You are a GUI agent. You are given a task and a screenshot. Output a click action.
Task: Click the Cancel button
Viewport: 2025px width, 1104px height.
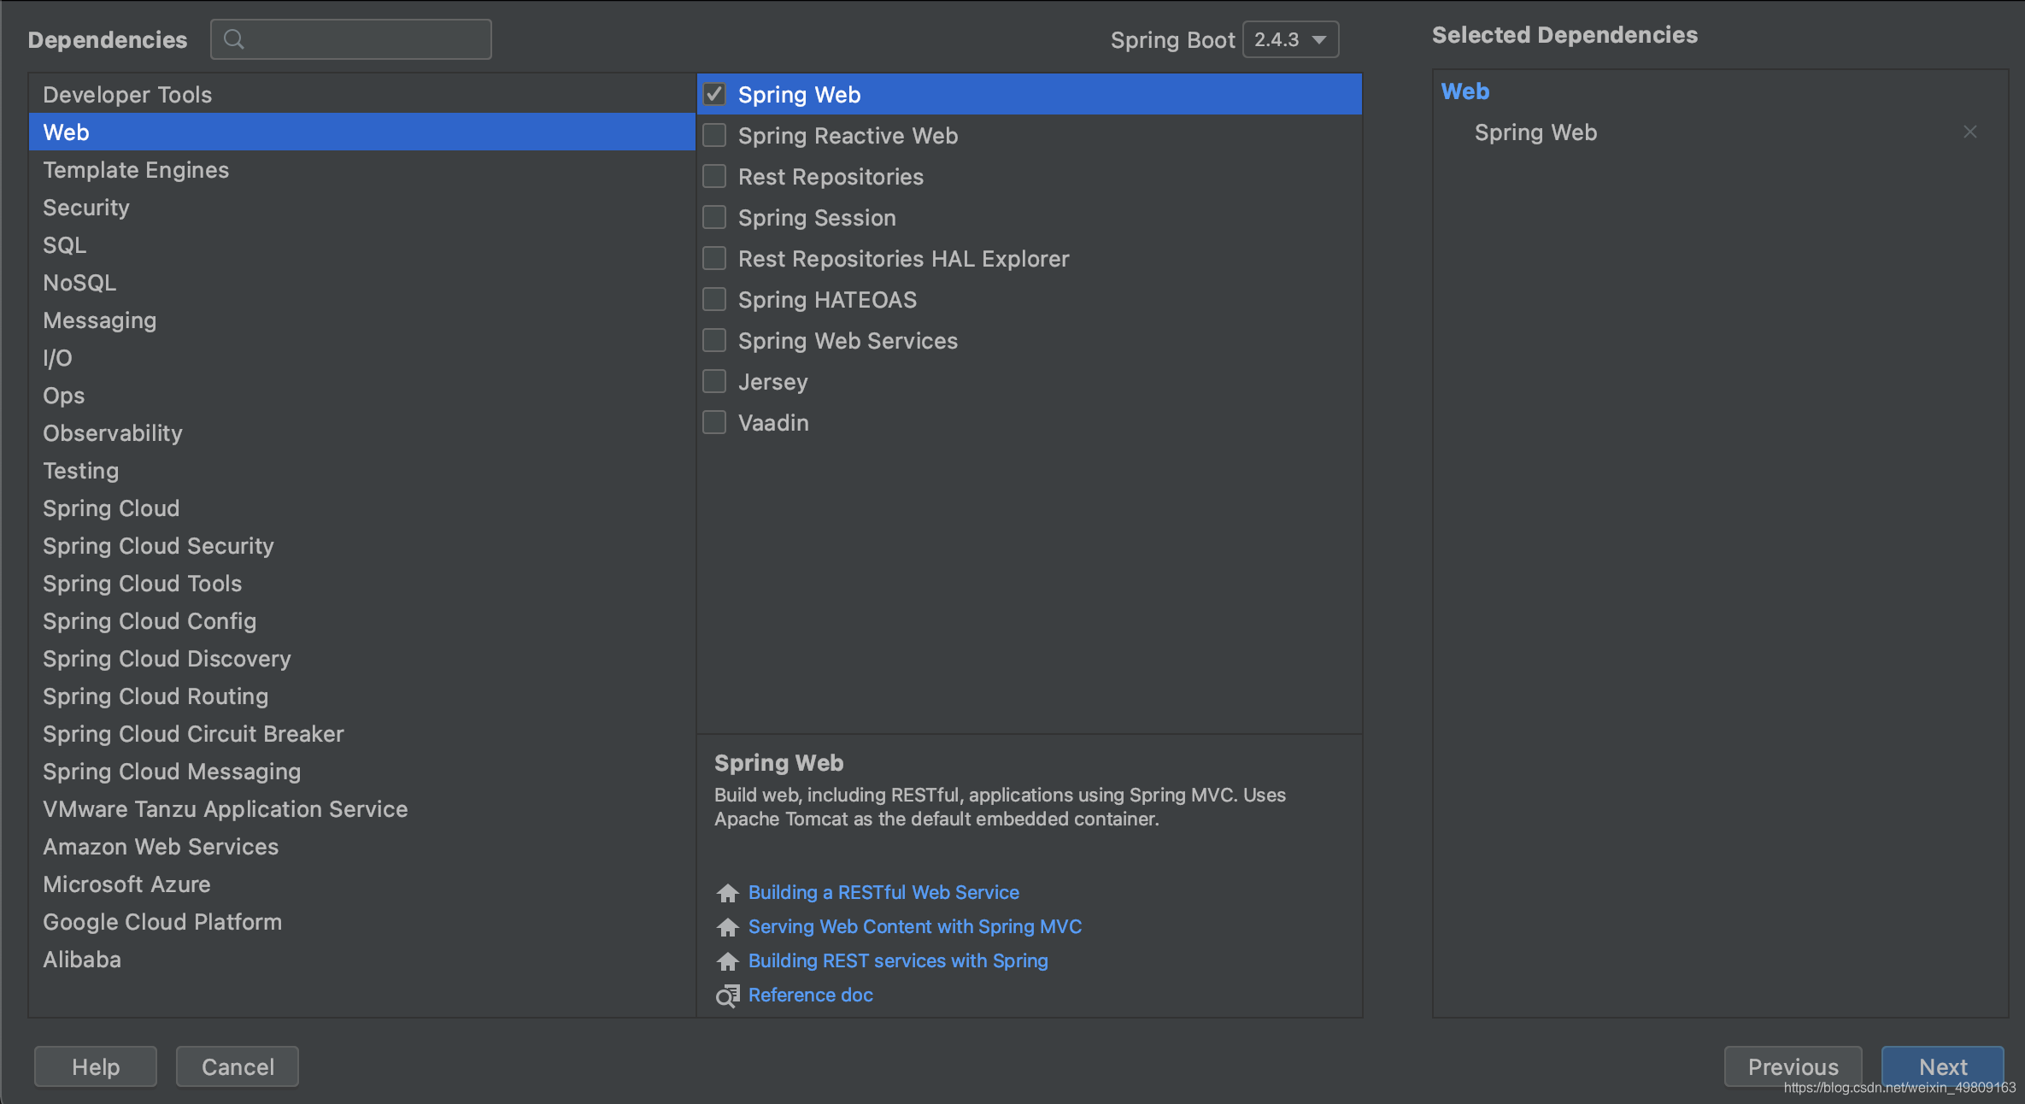(x=238, y=1066)
